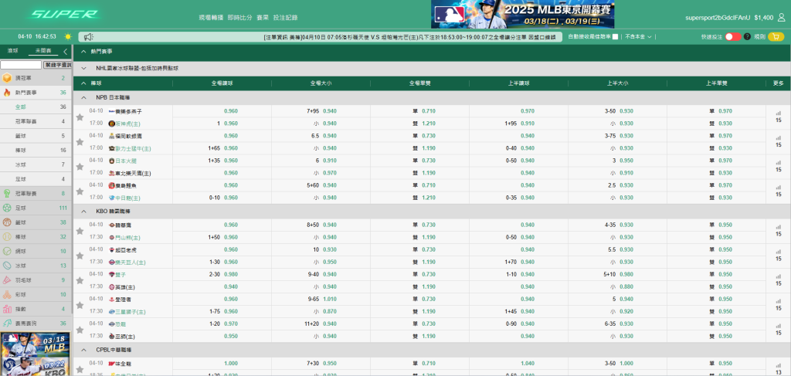Favorite the 廣島鯉魚 vs 中日龍 match star

[x=80, y=191]
